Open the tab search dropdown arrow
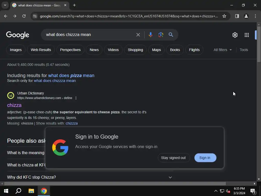The width and height of the screenshot is (261, 196). pos(5,5)
